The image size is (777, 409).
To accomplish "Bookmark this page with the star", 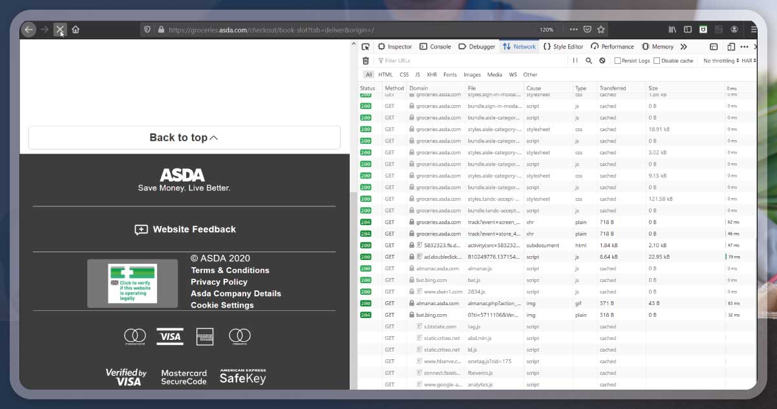I will pos(601,30).
